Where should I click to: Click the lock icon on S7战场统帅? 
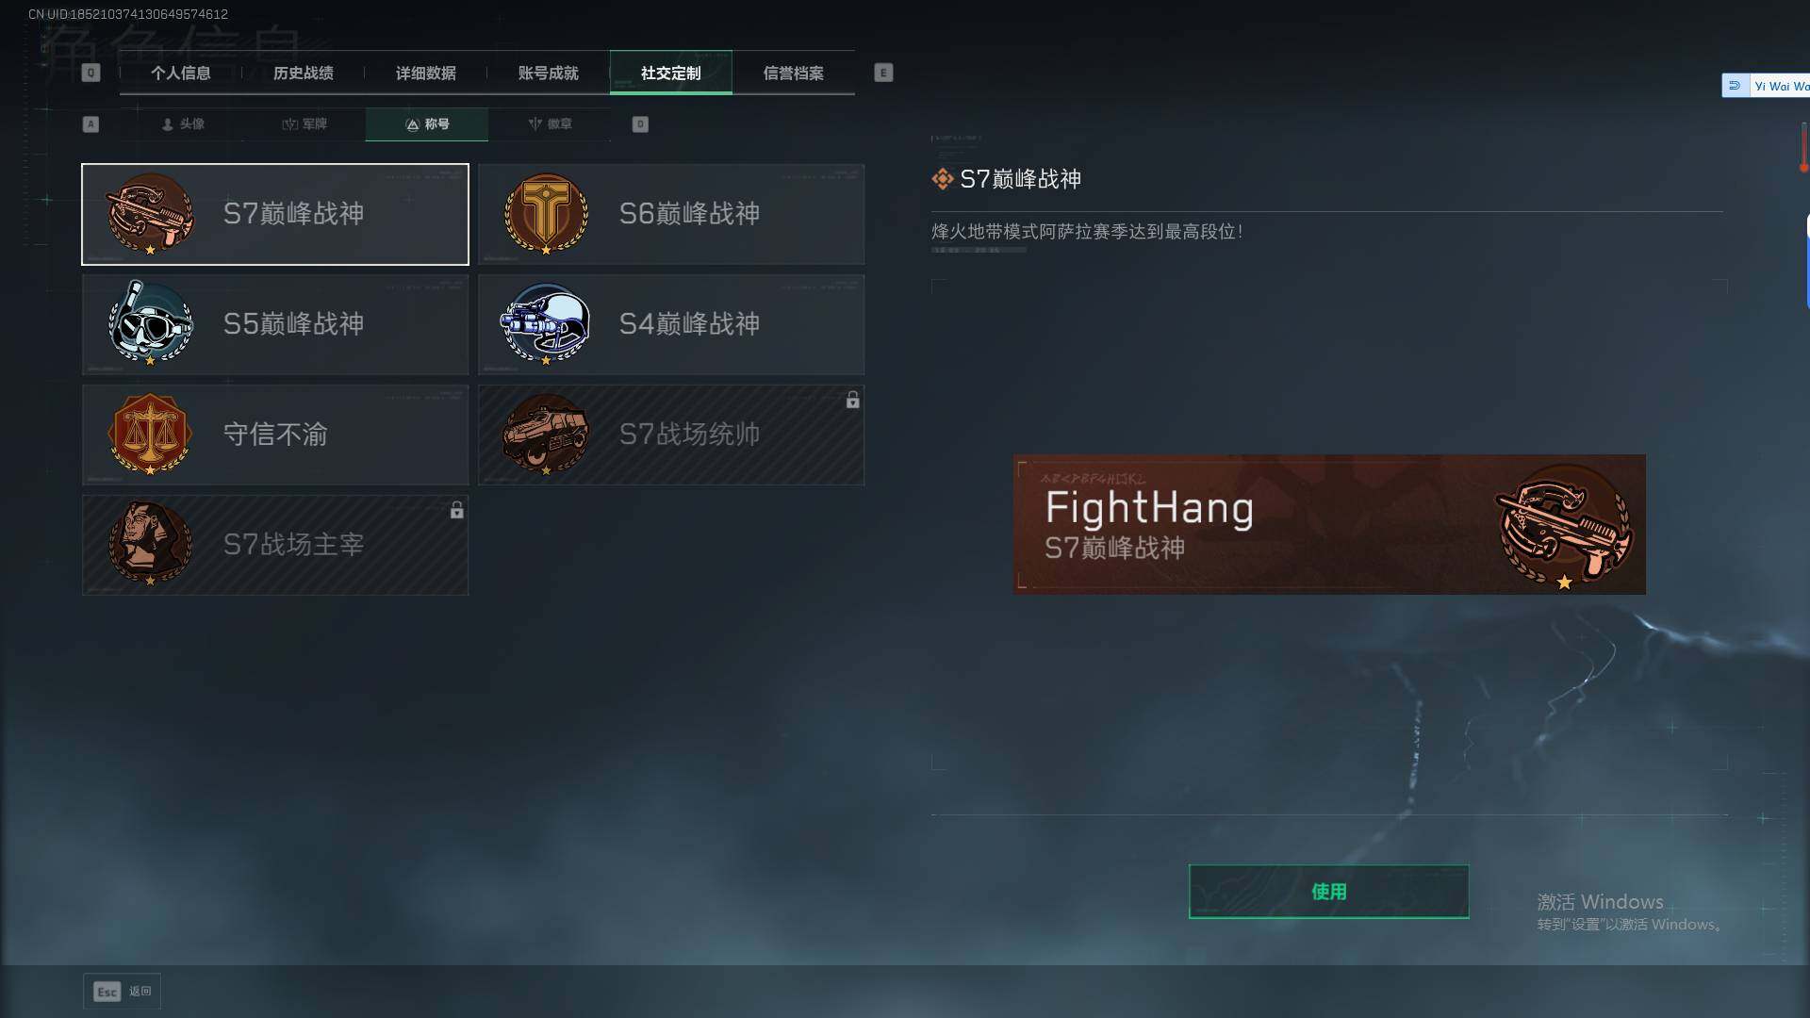pyautogui.click(x=852, y=400)
